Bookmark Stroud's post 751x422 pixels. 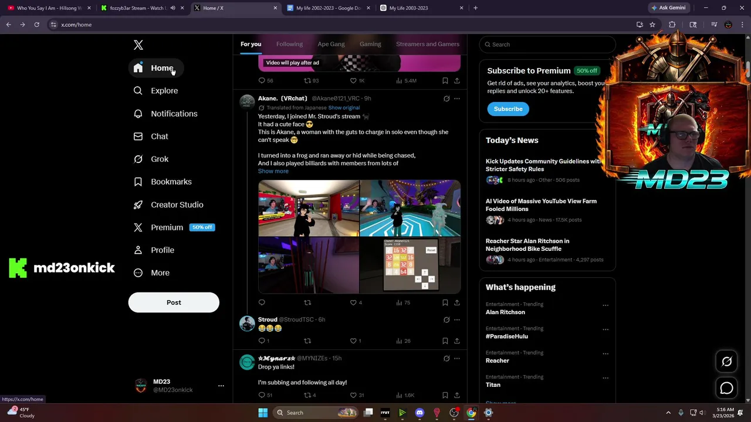pyautogui.click(x=445, y=341)
